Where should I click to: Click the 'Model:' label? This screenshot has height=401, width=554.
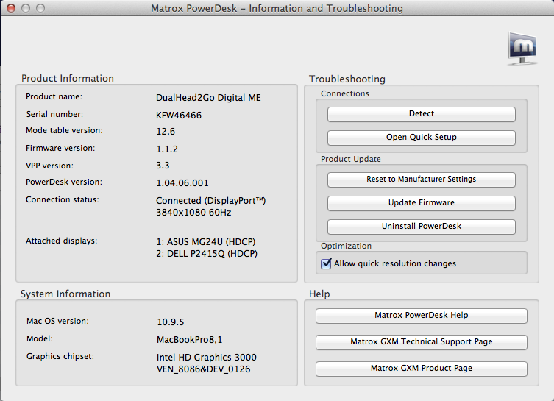click(40, 338)
